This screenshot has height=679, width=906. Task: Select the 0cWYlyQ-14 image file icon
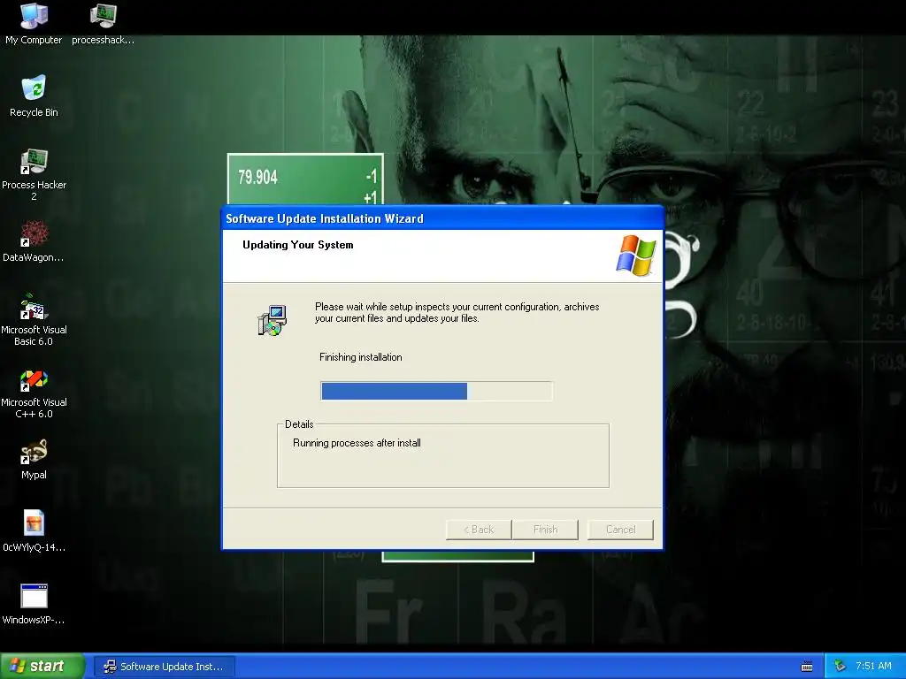pyautogui.click(x=34, y=531)
